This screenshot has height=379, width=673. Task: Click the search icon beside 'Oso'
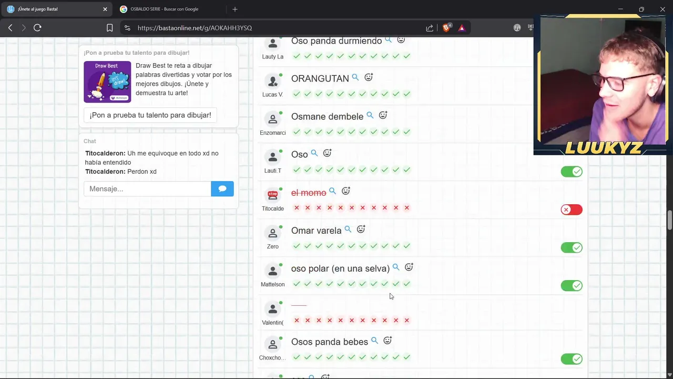point(314,153)
